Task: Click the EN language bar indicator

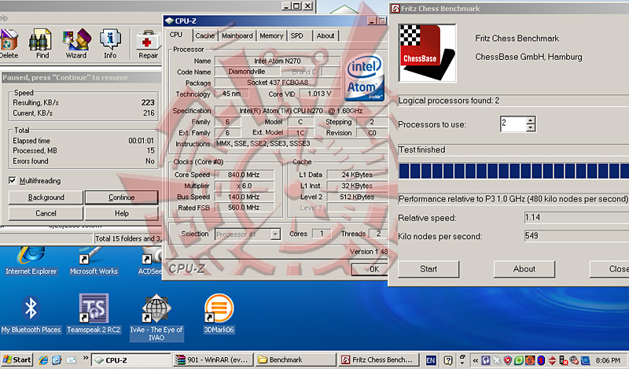Action: point(431,360)
